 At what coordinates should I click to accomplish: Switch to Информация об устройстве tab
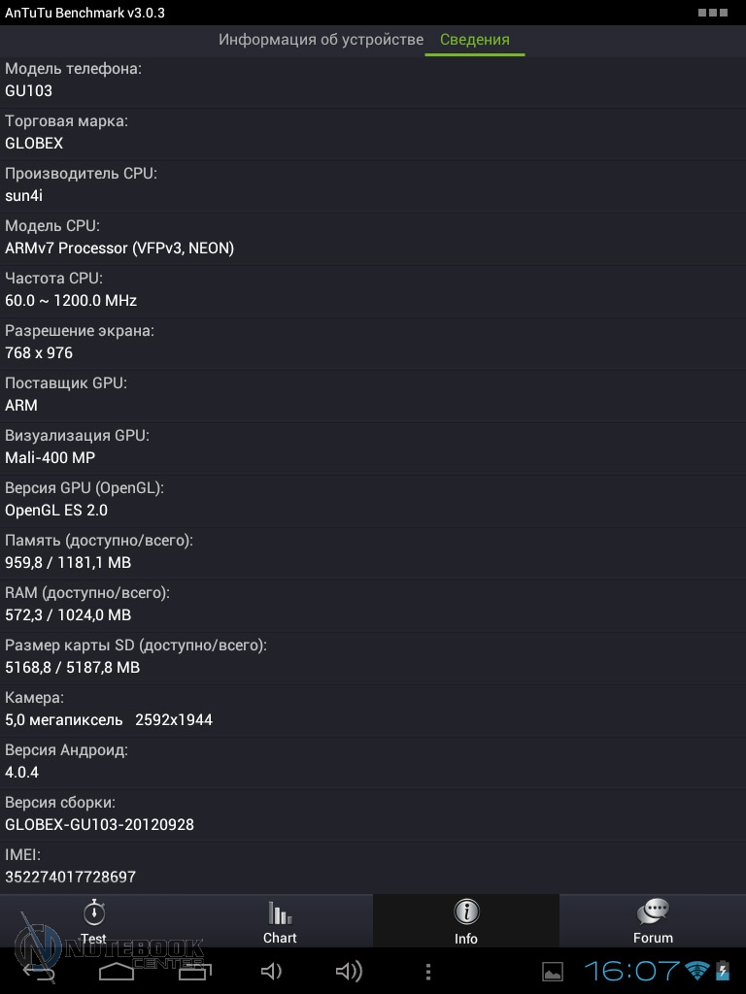click(x=321, y=40)
